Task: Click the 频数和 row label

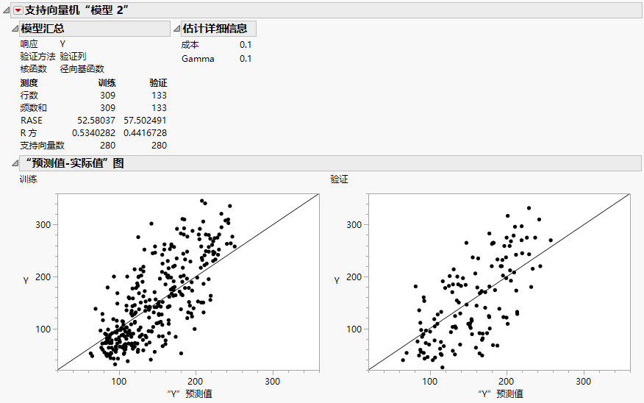Action: coord(34,108)
